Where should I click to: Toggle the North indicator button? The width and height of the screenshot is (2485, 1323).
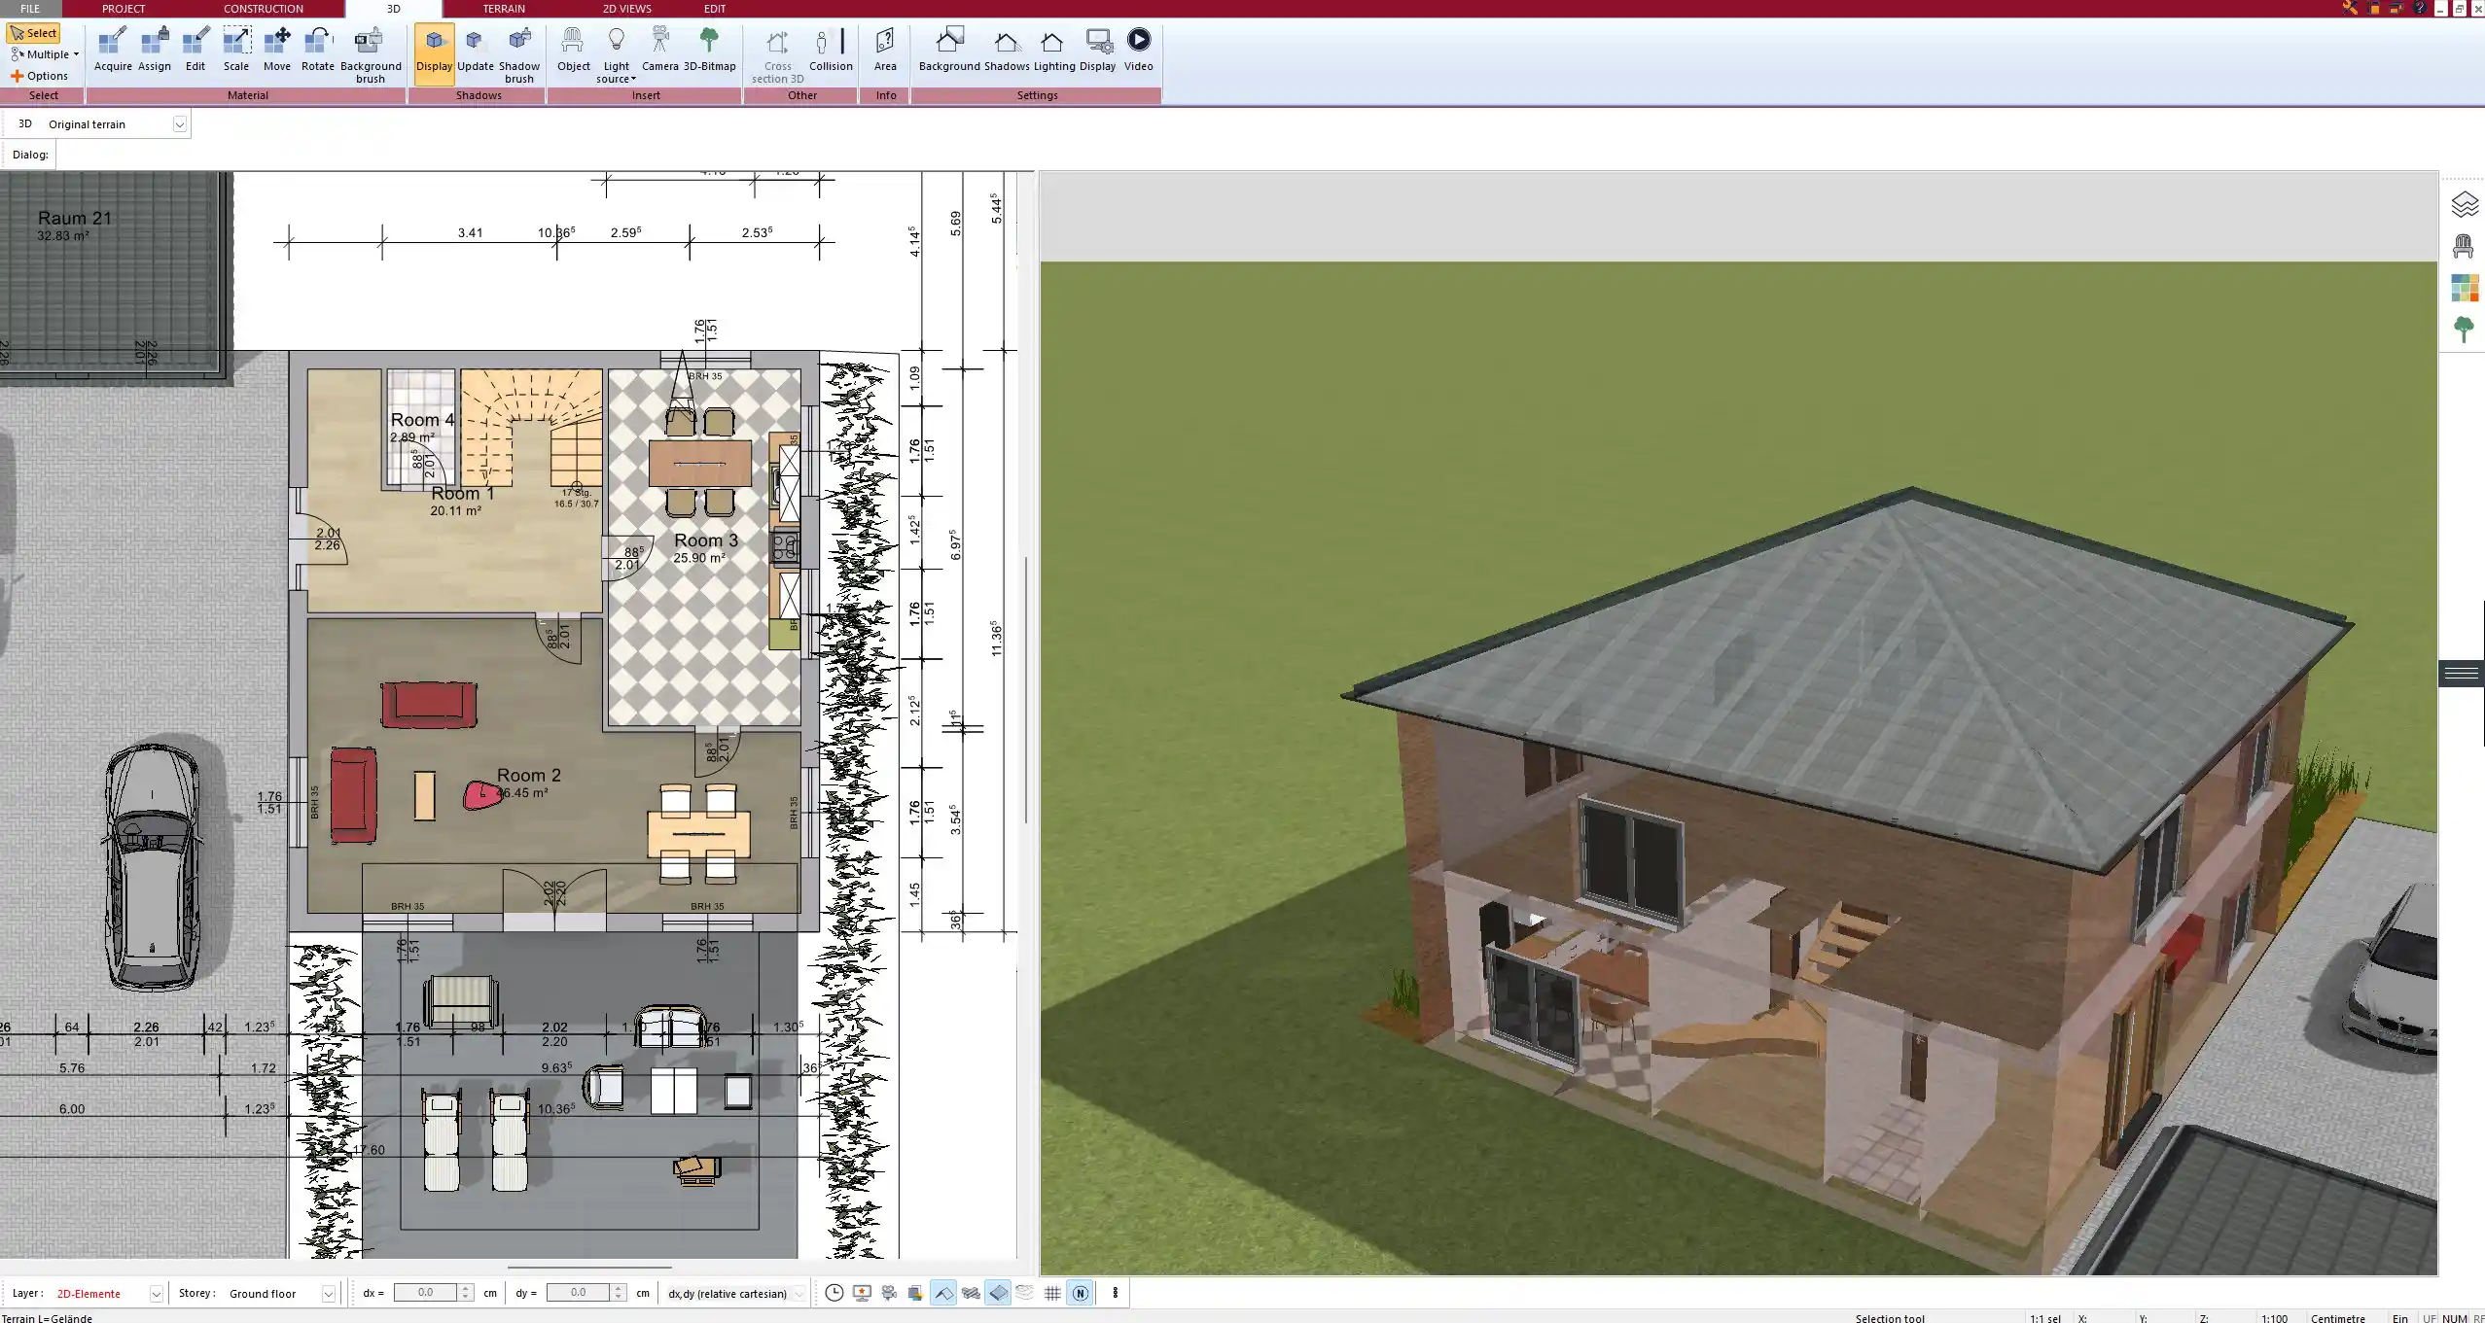(1080, 1293)
